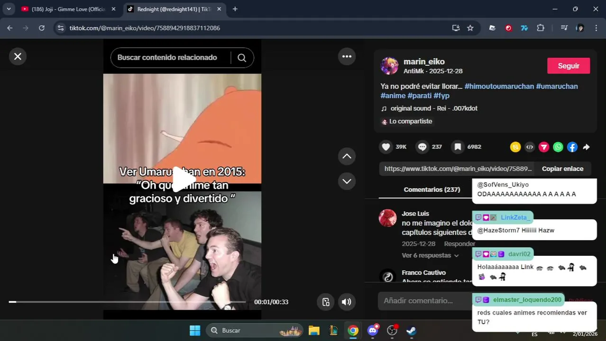Click Copiar enlace button
The image size is (606, 341).
[x=562, y=169]
